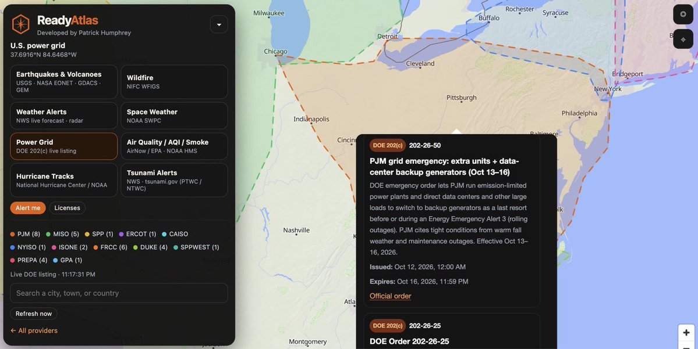
Task: Click the Indianapolis city label on map
Action: pos(311,119)
